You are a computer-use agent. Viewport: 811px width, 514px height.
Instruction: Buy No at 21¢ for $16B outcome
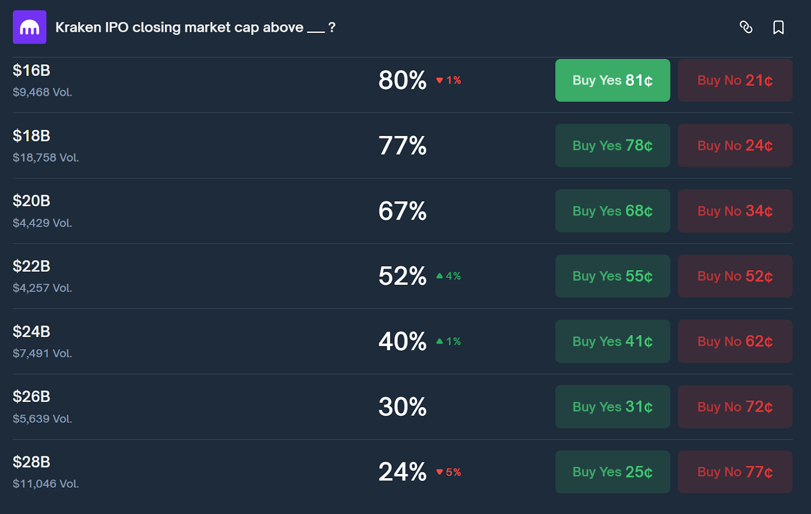pos(734,80)
